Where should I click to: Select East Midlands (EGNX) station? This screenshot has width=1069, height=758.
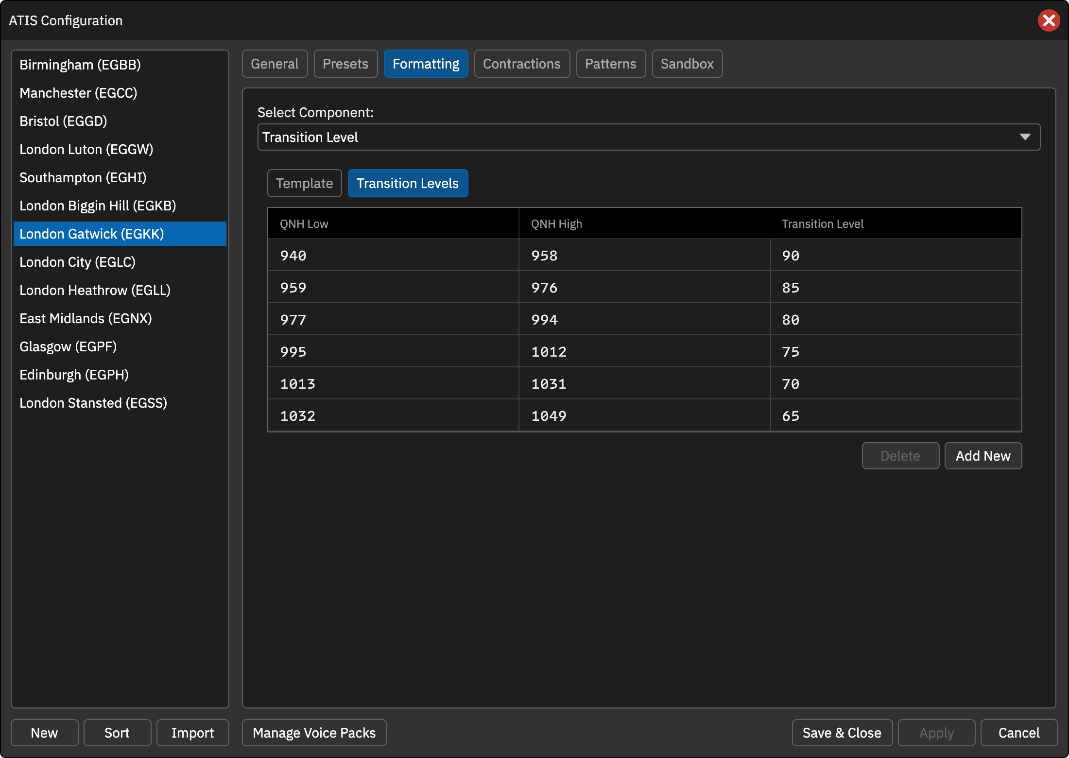[x=120, y=318]
